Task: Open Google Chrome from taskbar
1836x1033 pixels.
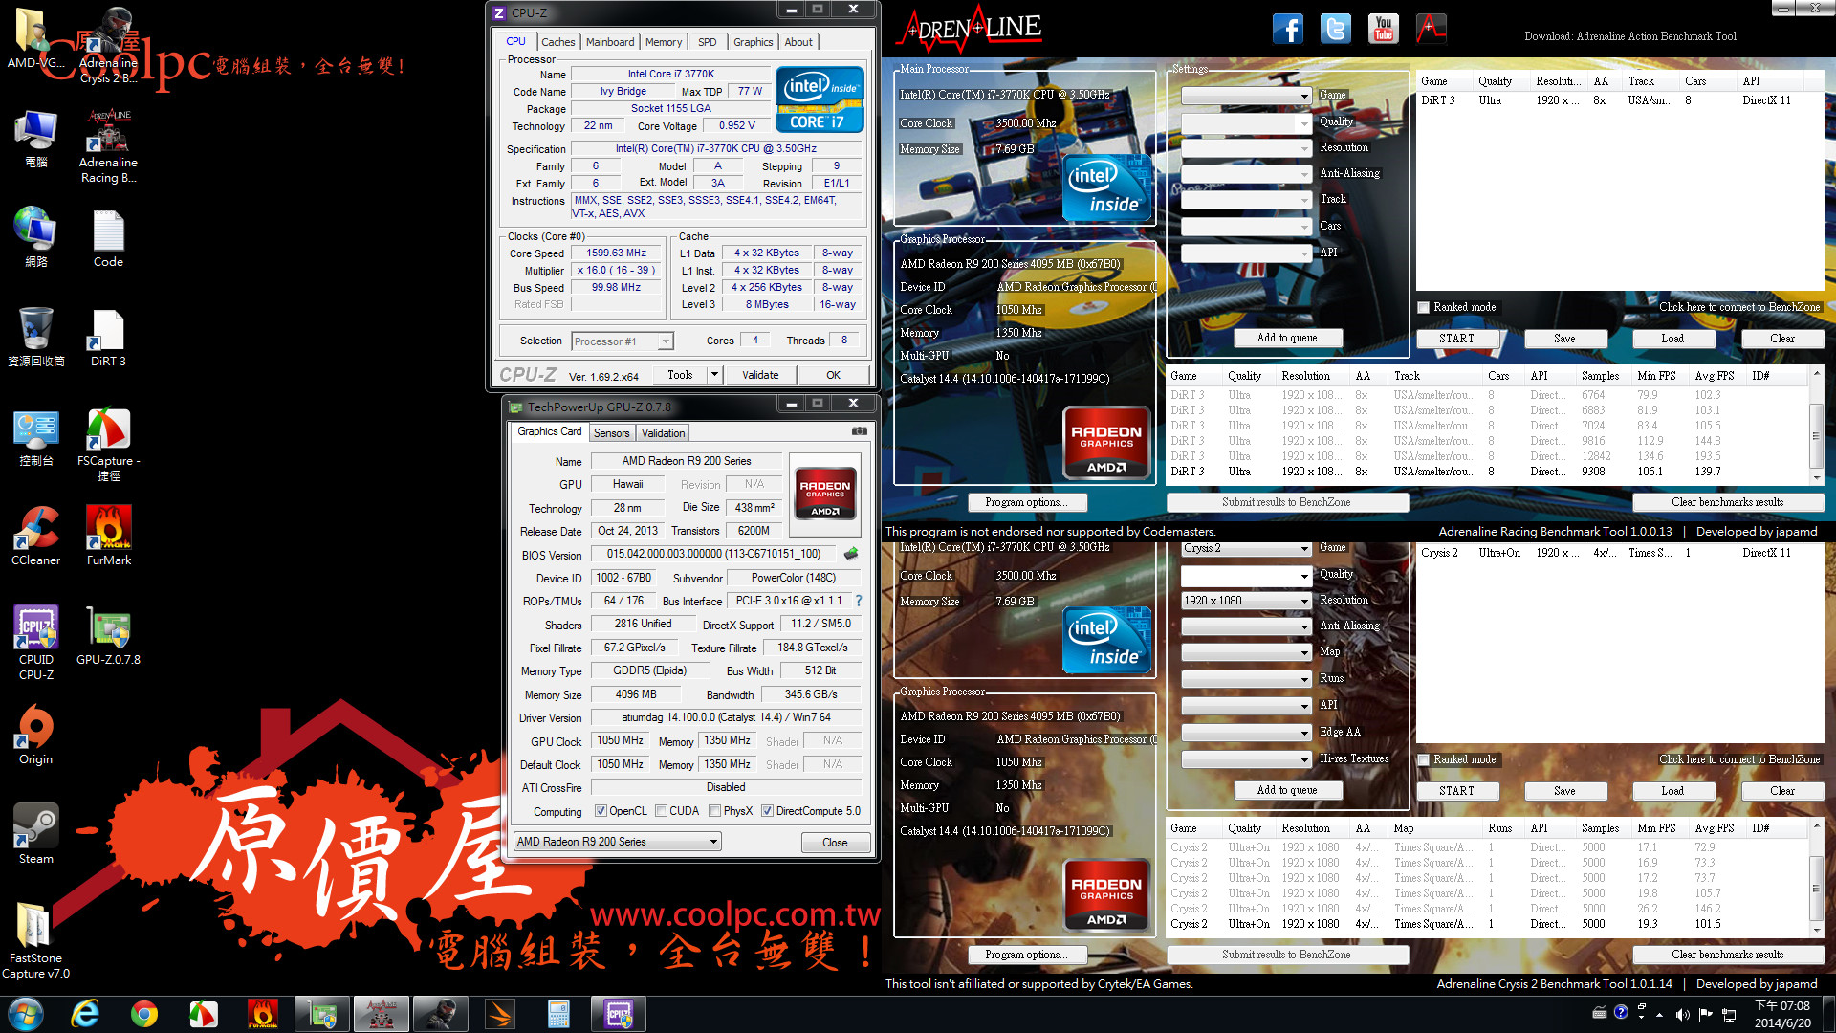Action: (144, 1014)
